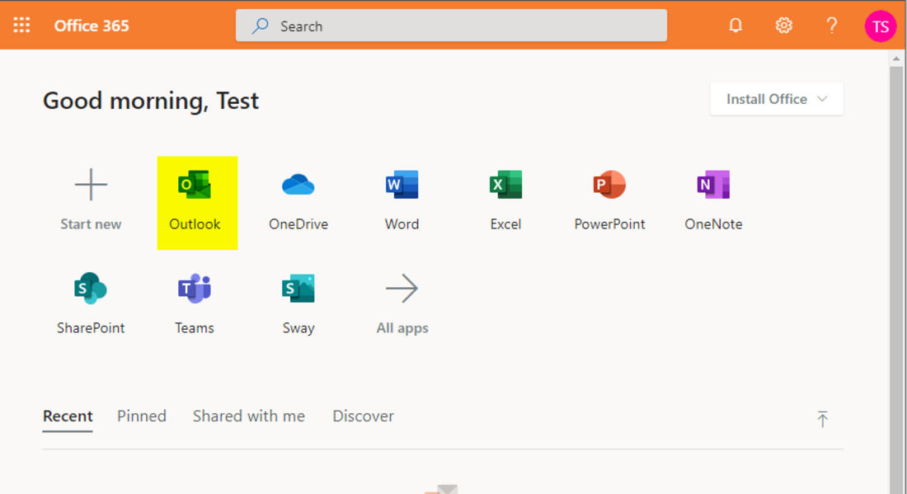This screenshot has width=907, height=494.
Task: Open the app launcher waffle menu
Action: (21, 25)
